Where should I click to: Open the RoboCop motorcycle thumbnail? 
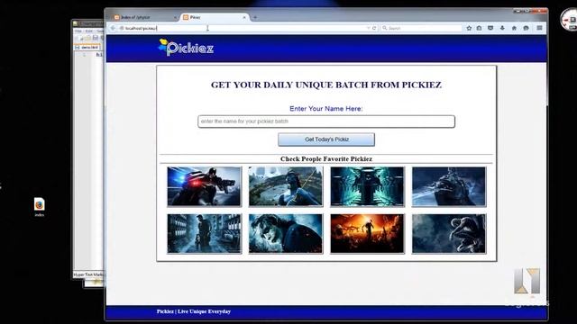pyautogui.click(x=205, y=186)
